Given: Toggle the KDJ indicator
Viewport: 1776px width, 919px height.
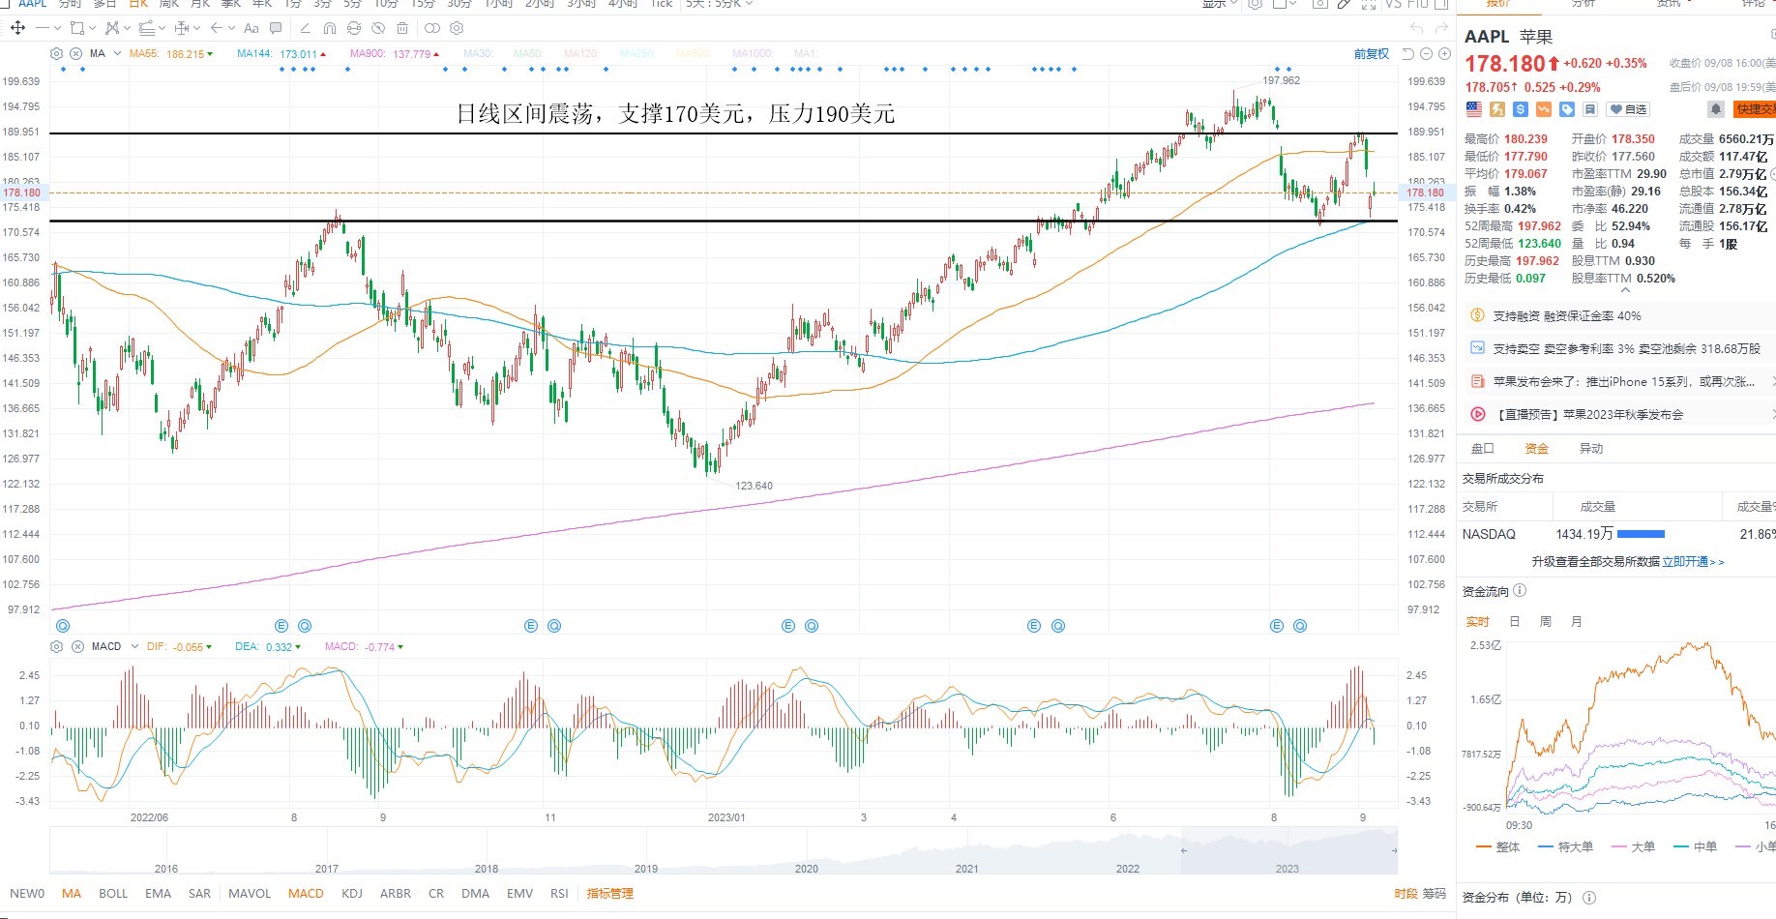Looking at the screenshot, I should 352,894.
